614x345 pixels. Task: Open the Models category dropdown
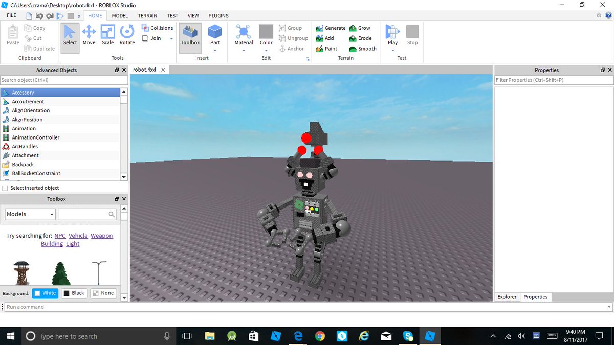pyautogui.click(x=30, y=214)
